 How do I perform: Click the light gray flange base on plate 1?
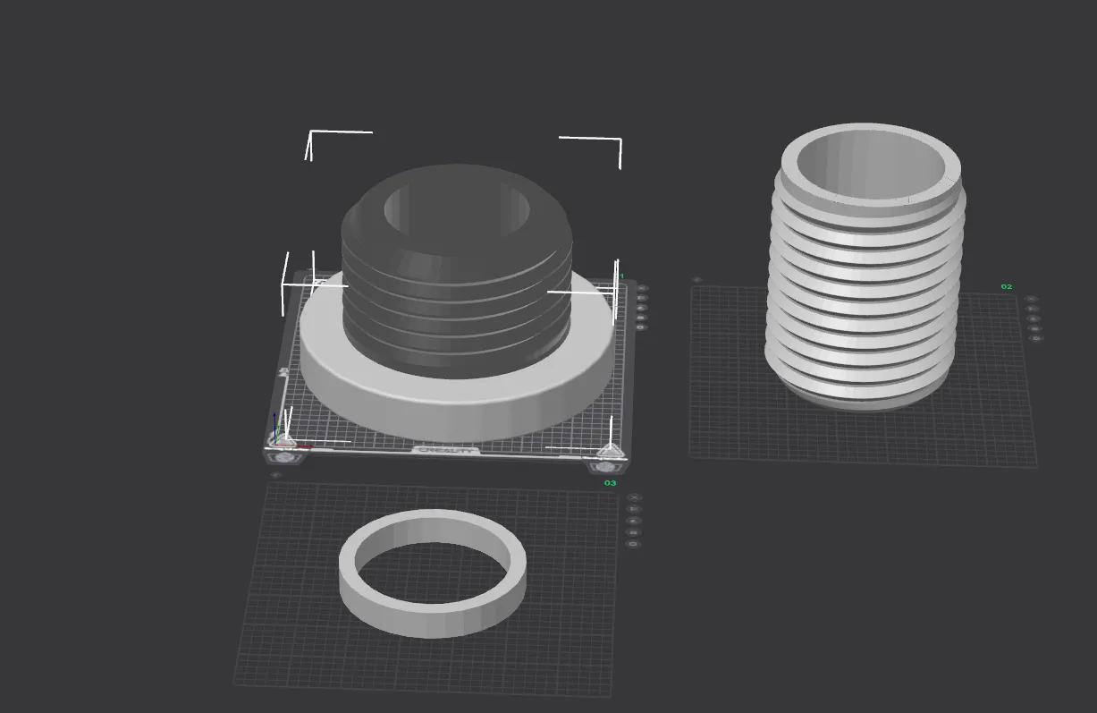(456, 403)
